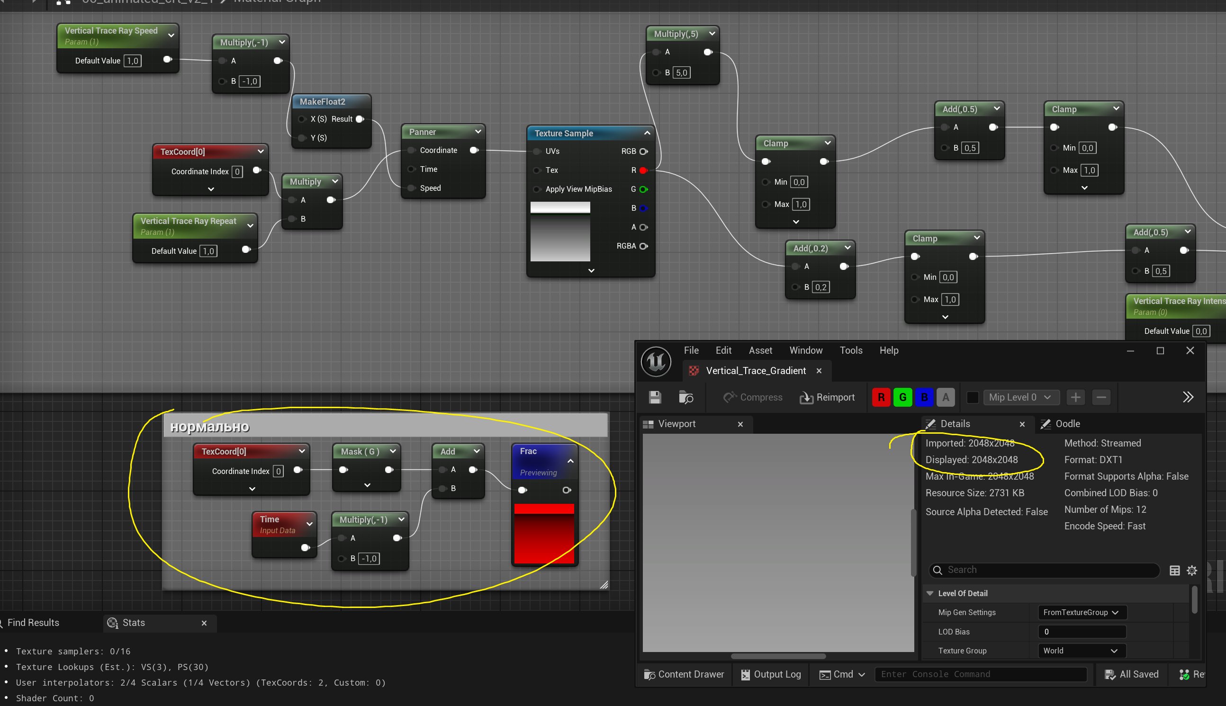Open the Asset menu
The width and height of the screenshot is (1226, 706).
pos(760,350)
